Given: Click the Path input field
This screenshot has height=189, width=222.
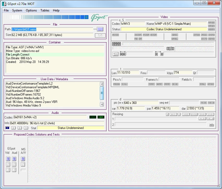Looking at the screenshot, I should click(x=52, y=29).
